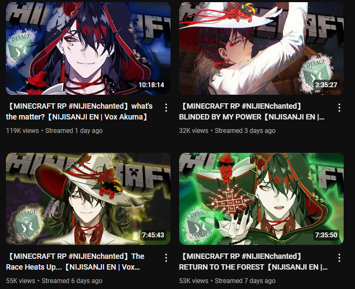Open options menu for 'RETURN TO THE FOREST' video
Screen dimensions: 355x289
click(339, 258)
